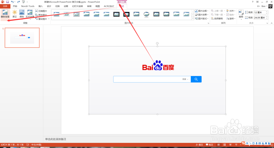This screenshot has width=274, height=148.
Task: Click Change Picture (更改图片)
Action: 41,15
